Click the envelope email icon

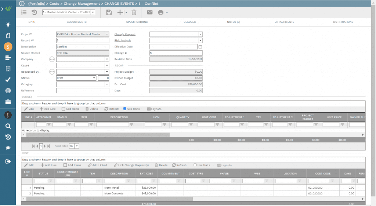[150, 12]
